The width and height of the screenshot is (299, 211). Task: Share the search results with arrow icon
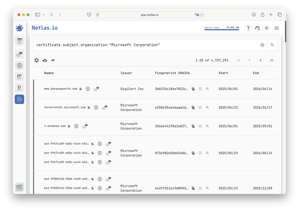tap(53, 60)
